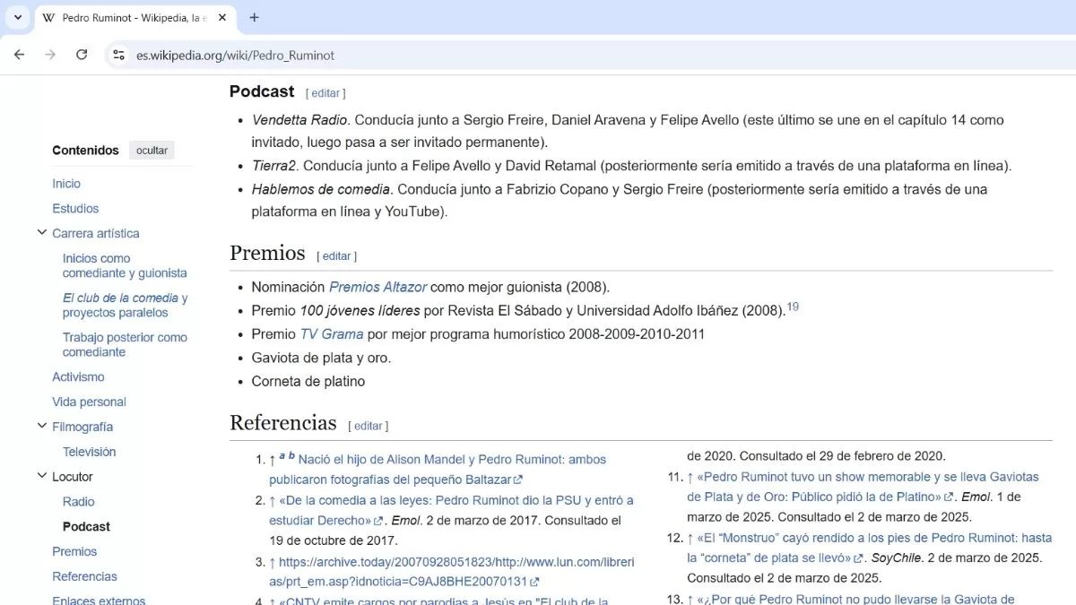Jump to footnote 19 reference
The image size is (1076, 605).
tap(792, 307)
